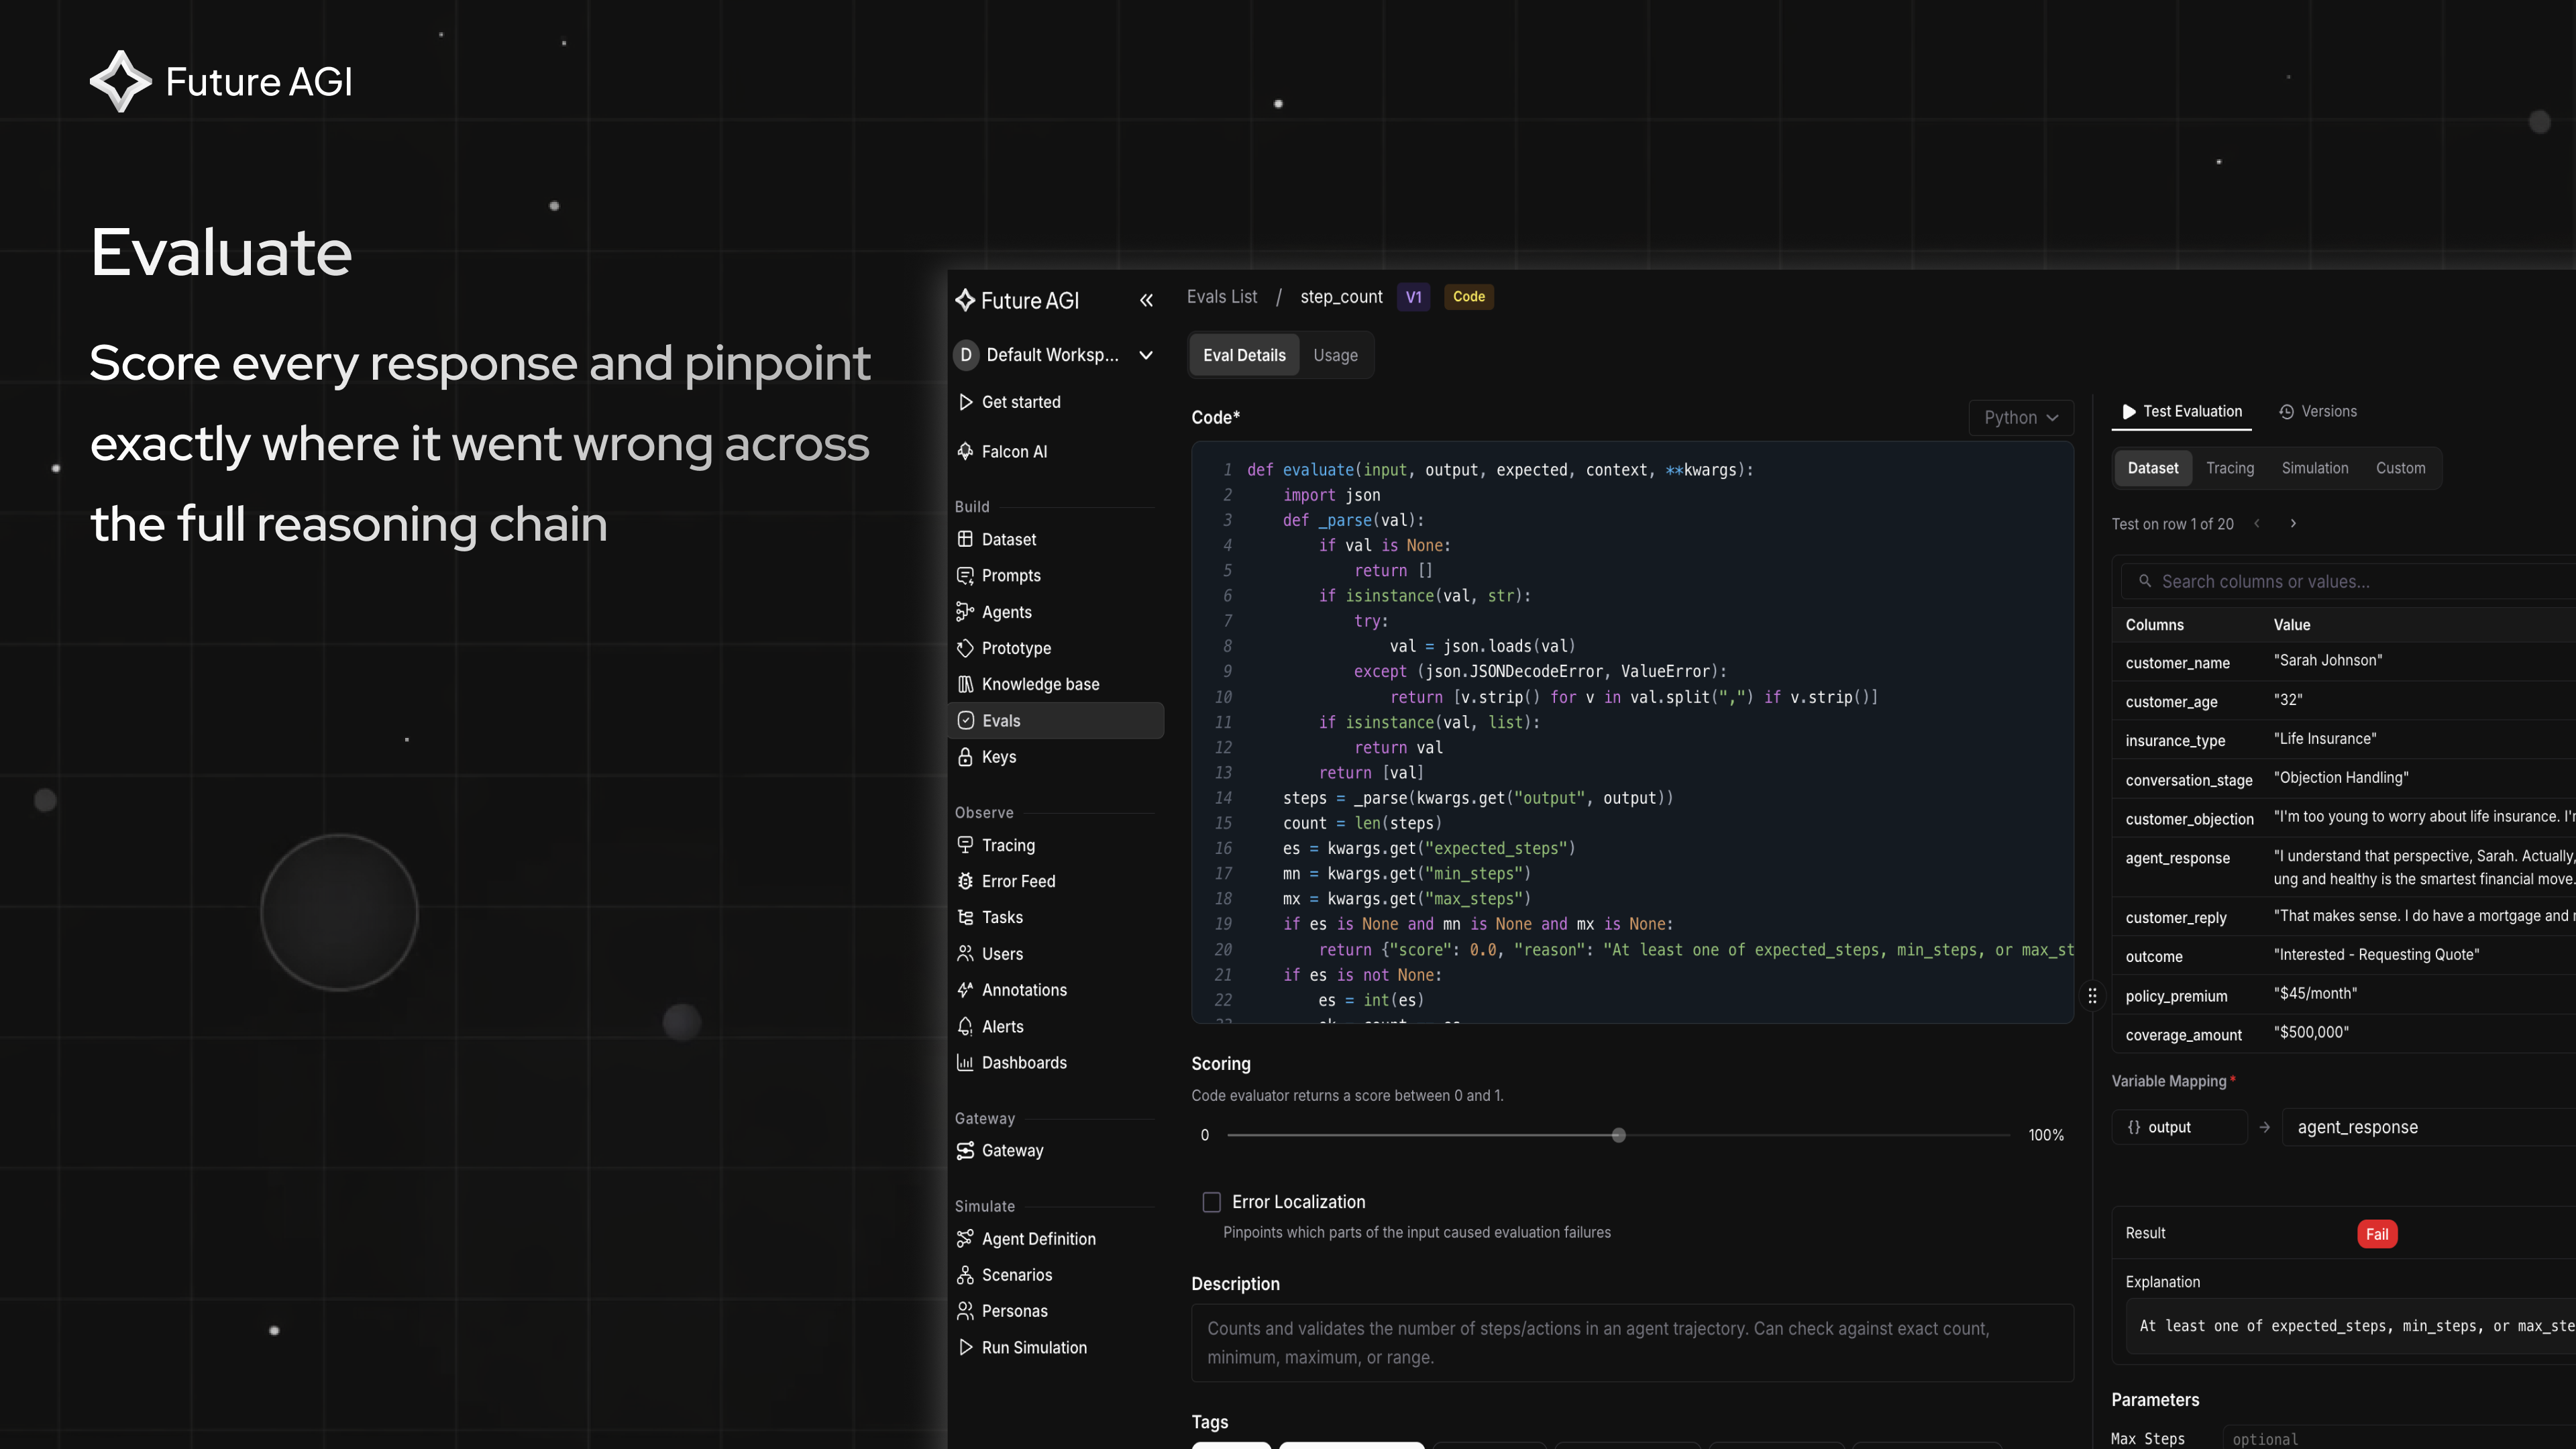Screen dimensions: 2576x1449
Task: Select the Simulation source tab
Action: pyautogui.click(x=2314, y=468)
